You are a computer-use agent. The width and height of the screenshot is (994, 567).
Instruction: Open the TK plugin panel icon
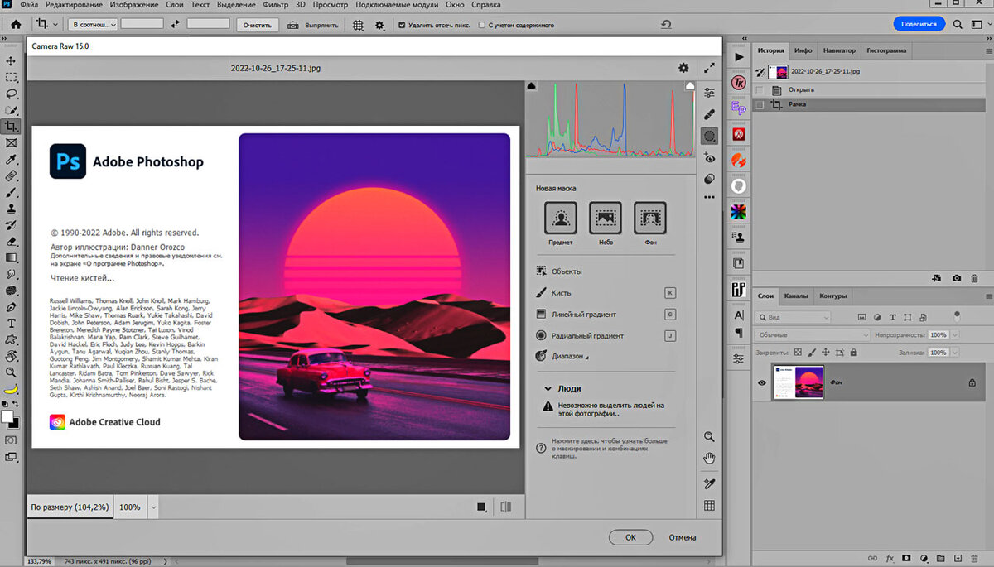coord(738,83)
